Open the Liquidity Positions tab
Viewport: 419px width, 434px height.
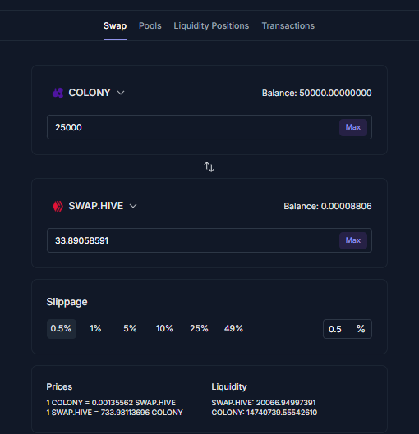pyautogui.click(x=211, y=25)
